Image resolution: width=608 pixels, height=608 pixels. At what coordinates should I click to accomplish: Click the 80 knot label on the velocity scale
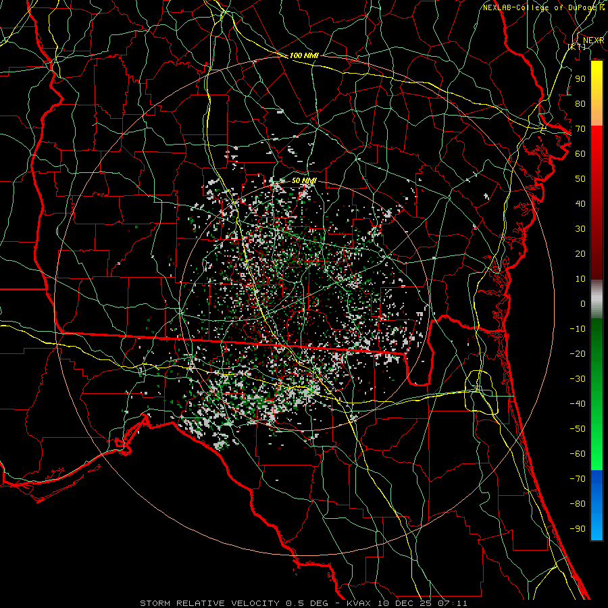(x=580, y=104)
